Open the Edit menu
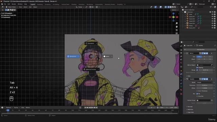Screen dimensions: 217x122 click(x=9, y=4)
